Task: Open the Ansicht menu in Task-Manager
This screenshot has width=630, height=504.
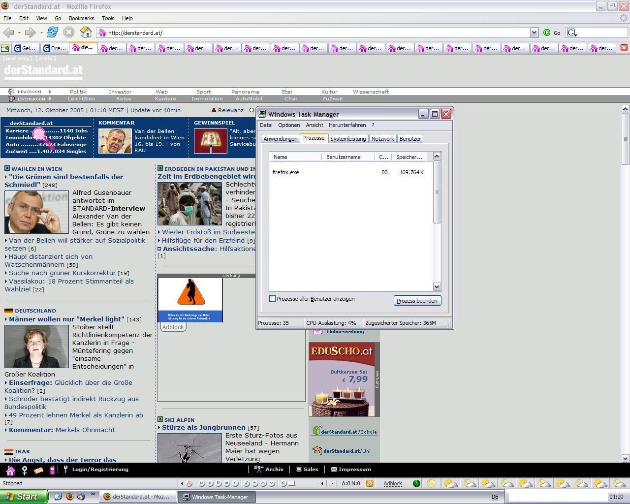Action: click(315, 125)
